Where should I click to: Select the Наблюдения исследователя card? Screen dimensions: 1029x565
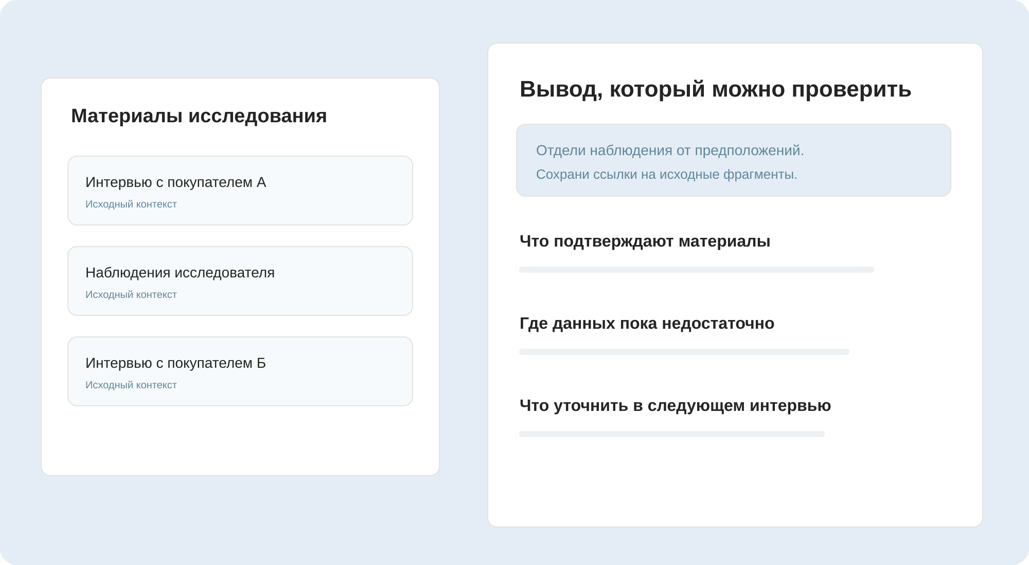(x=240, y=281)
